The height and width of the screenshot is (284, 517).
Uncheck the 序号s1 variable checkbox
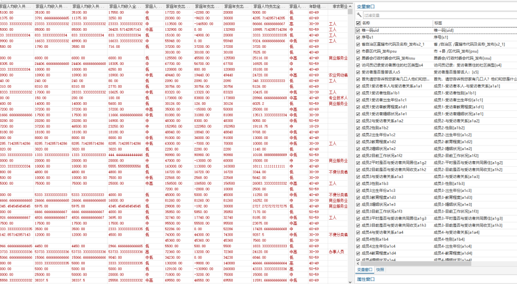(x=358, y=37)
